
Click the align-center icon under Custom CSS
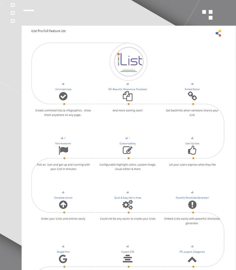(128, 259)
